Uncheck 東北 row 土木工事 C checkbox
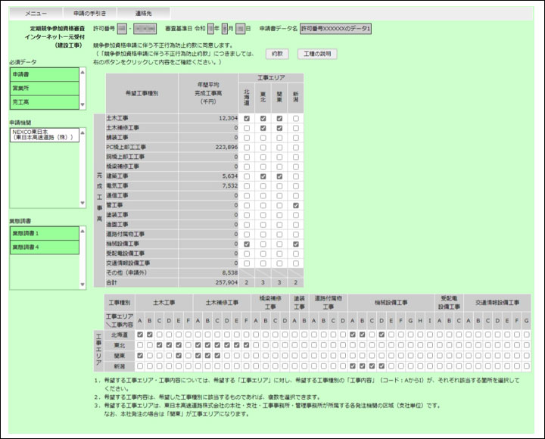This screenshot has height=439, width=545. tap(159, 345)
